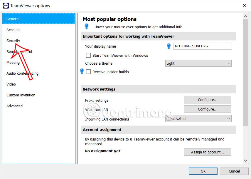Toggle Receive insider builds checkbox
This screenshot has height=179, width=251.
[x=88, y=72]
